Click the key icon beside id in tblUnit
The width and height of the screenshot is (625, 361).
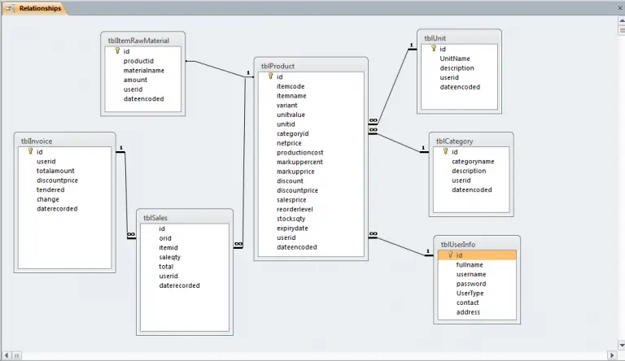434,49
